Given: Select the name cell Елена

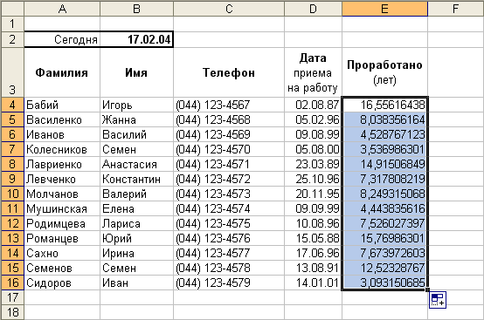Looking at the screenshot, I should 137,208.
